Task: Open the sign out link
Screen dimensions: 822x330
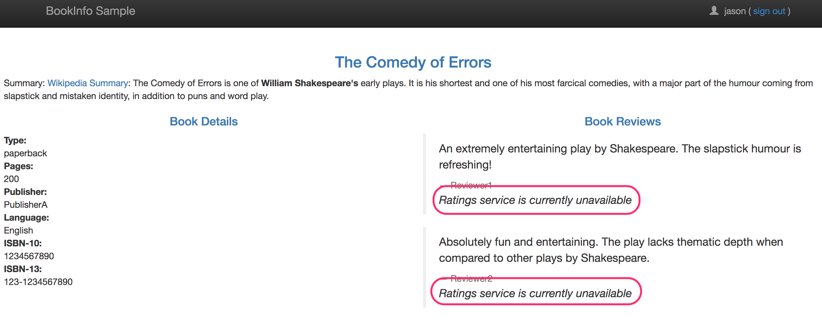Action: (769, 11)
